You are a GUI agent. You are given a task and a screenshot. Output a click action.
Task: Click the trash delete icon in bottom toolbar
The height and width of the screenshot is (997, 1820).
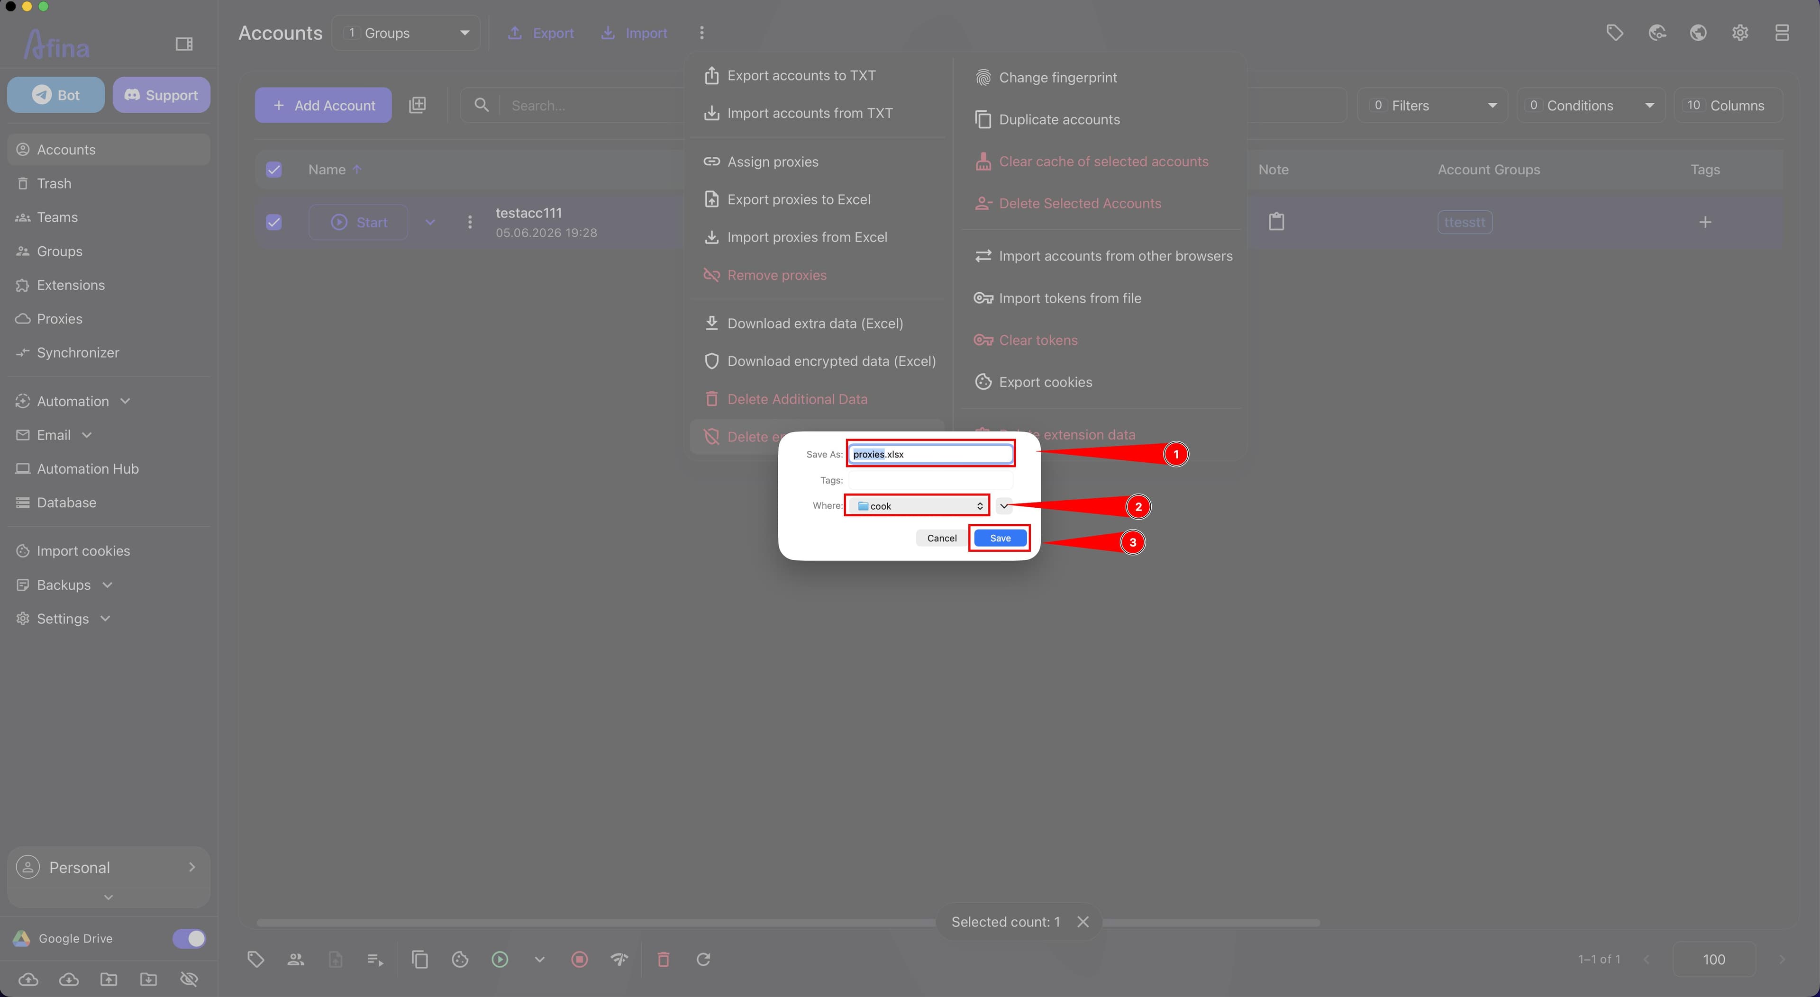(x=664, y=959)
